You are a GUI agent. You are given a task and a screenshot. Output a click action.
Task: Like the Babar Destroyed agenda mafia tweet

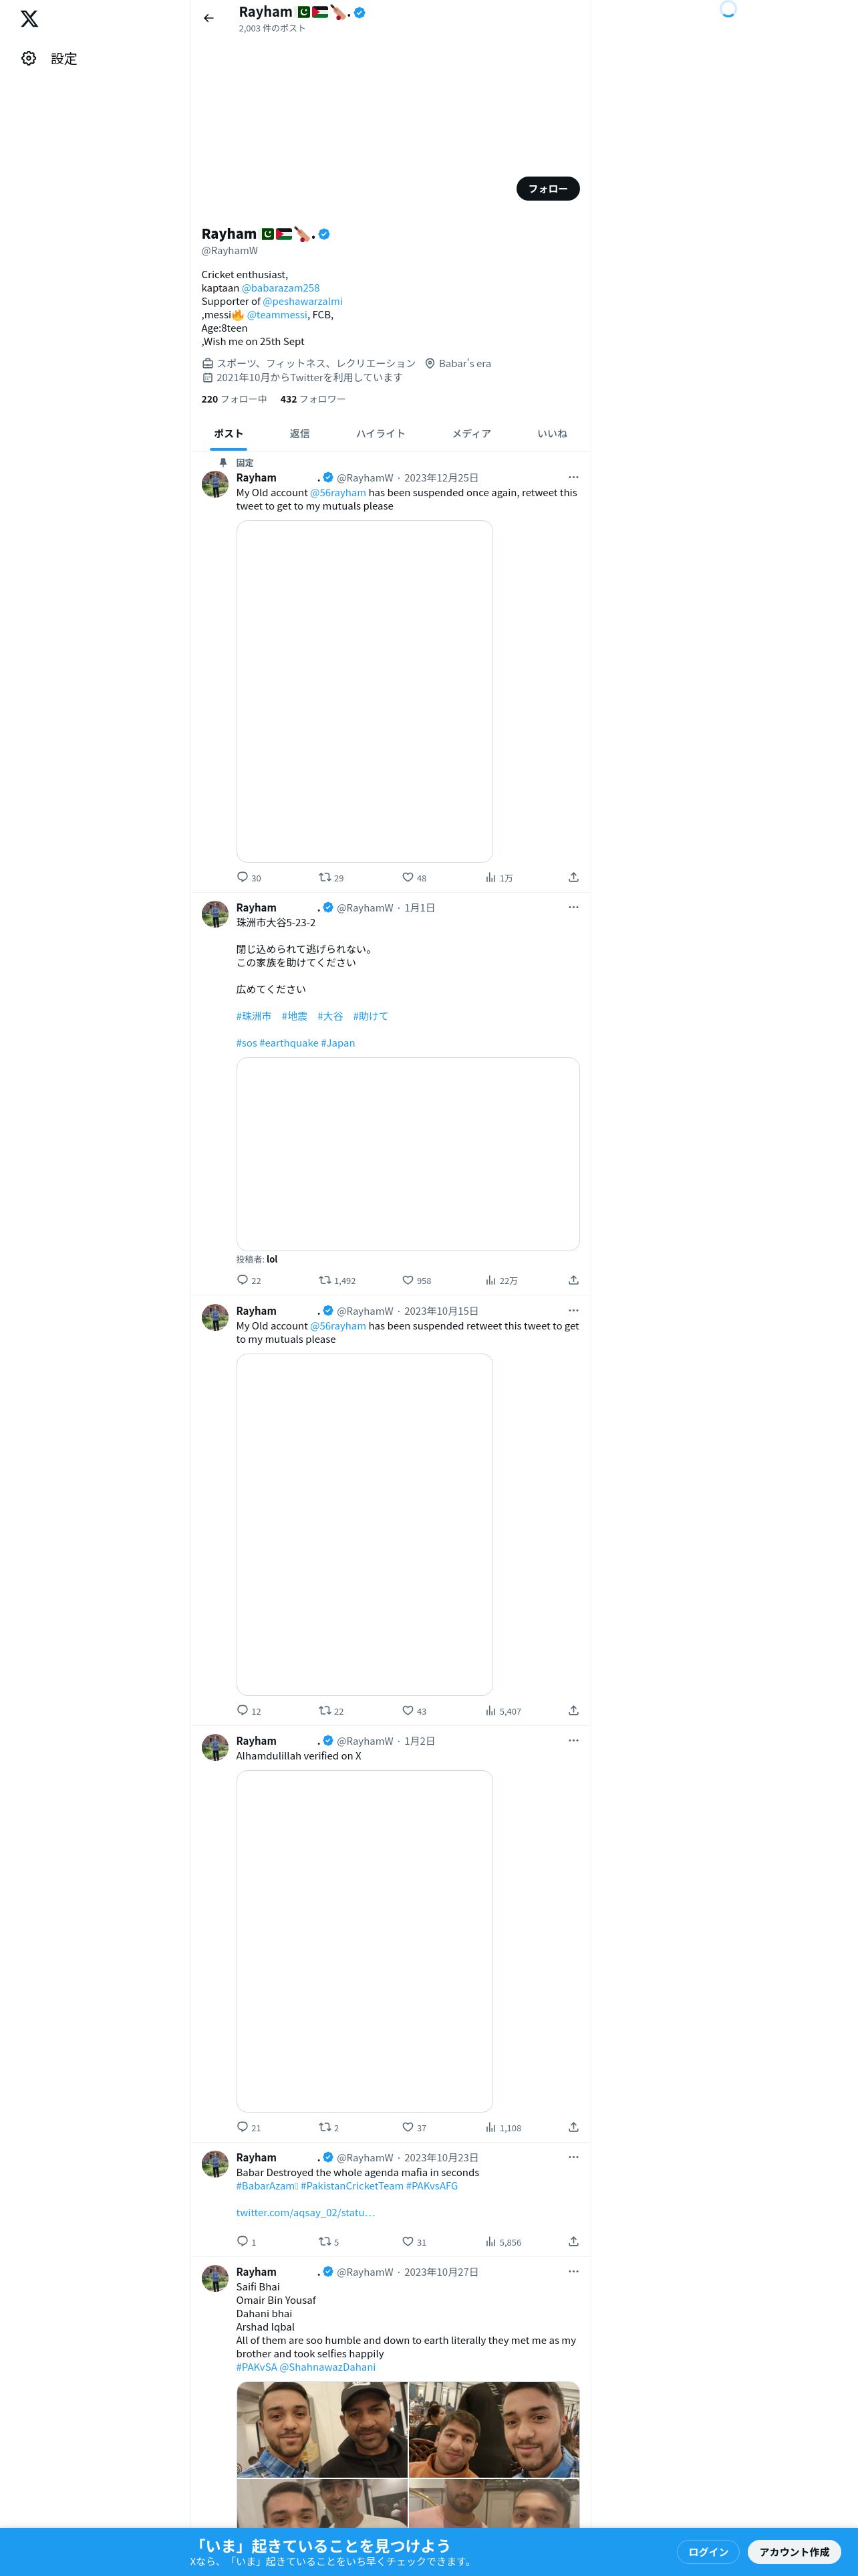tap(408, 2241)
